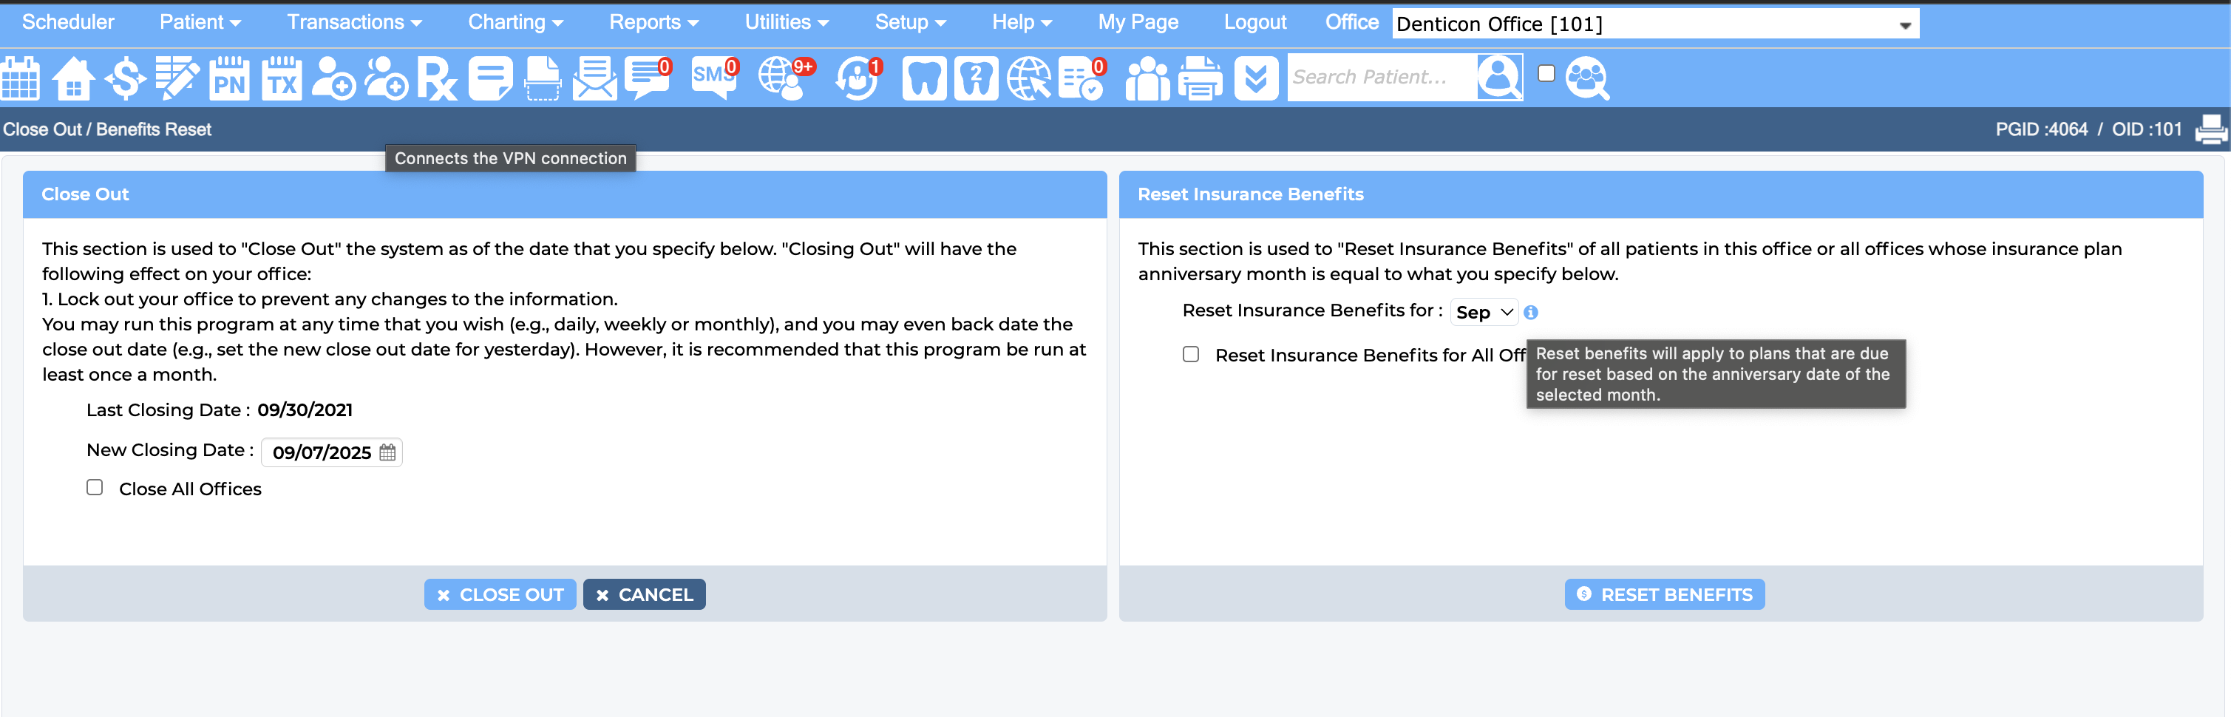Enable the Close All Offices checkbox

(95, 488)
